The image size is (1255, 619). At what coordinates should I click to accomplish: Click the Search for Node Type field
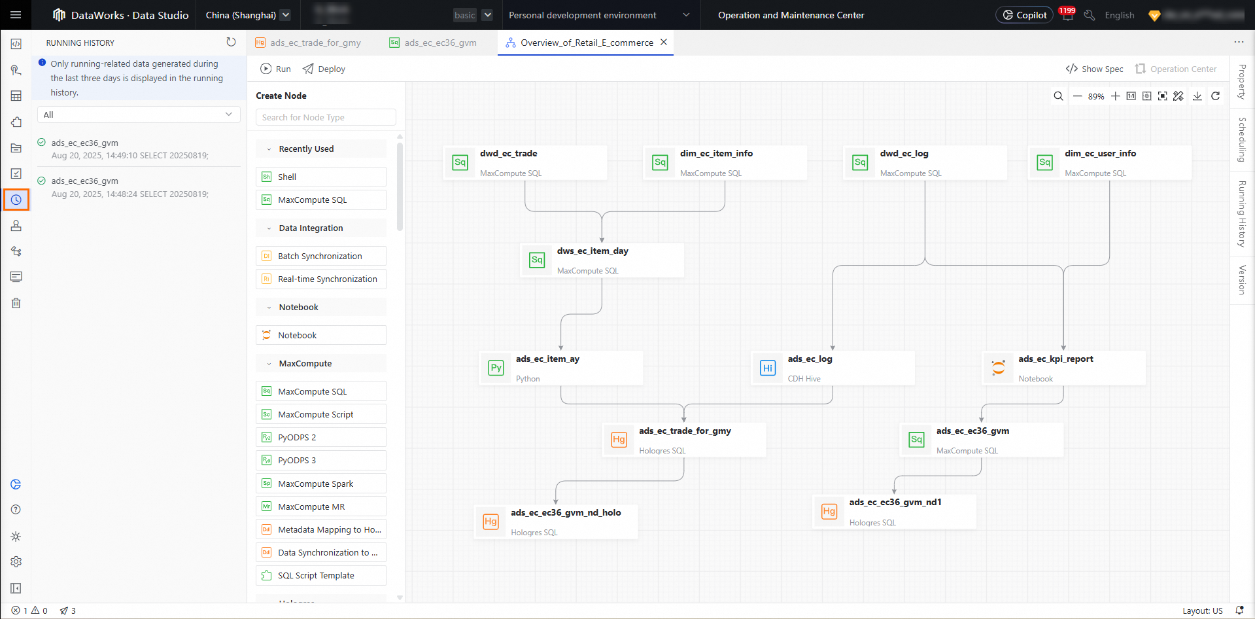tap(326, 117)
